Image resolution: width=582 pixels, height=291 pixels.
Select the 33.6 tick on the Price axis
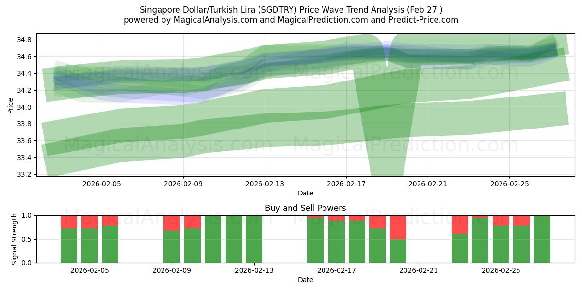click(x=25, y=141)
